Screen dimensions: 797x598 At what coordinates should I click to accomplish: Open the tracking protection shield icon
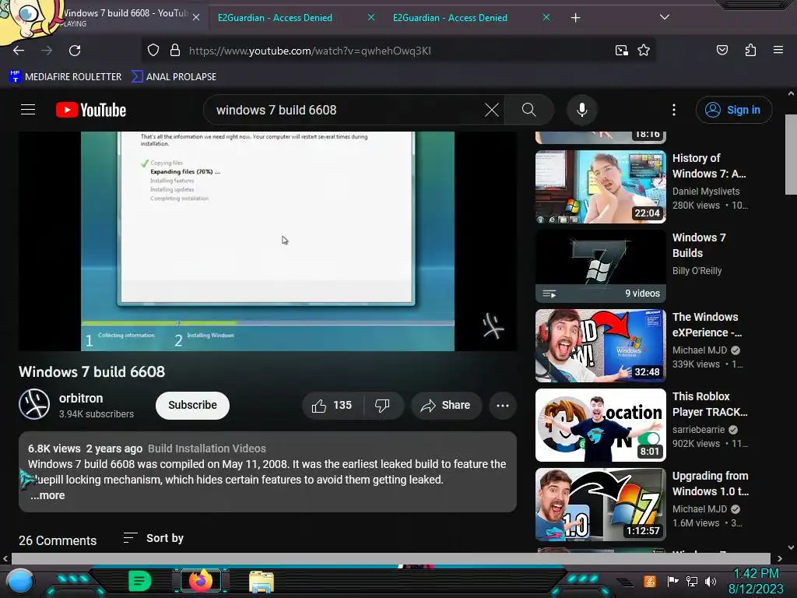(x=153, y=51)
